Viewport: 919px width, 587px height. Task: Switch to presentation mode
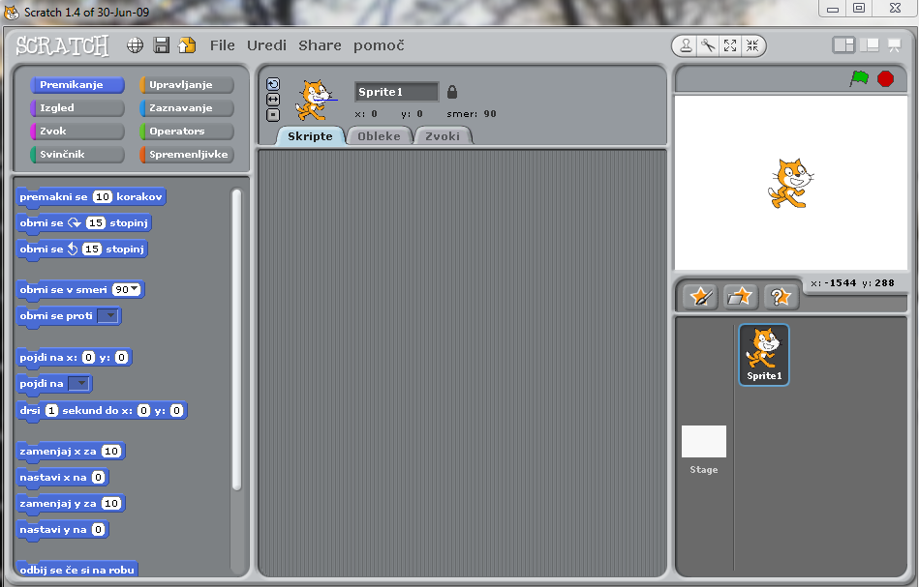tap(893, 44)
